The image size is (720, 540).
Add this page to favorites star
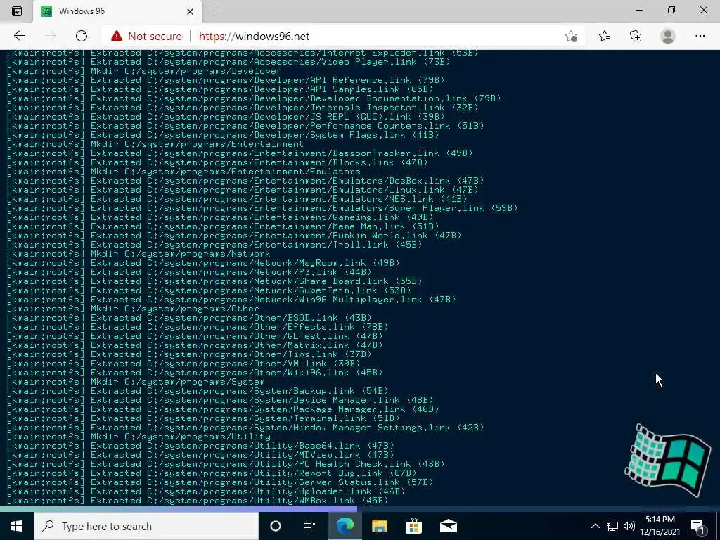coord(571,36)
